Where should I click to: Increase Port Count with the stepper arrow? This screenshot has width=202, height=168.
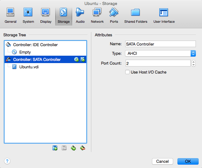tap(193, 62)
